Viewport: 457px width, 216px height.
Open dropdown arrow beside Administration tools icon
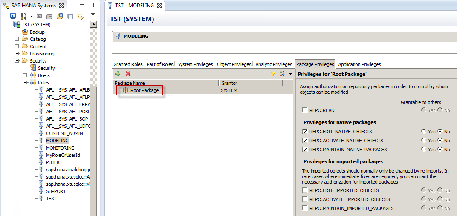click(x=32, y=16)
